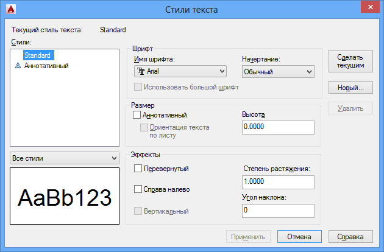Click the current style name Standard text
The width and height of the screenshot is (384, 252).
tap(113, 30)
